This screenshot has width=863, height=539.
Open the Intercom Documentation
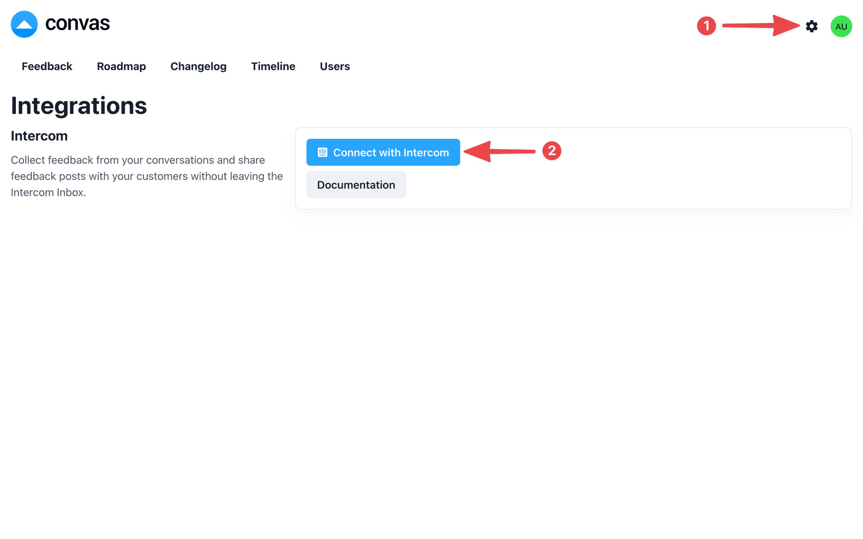(356, 185)
